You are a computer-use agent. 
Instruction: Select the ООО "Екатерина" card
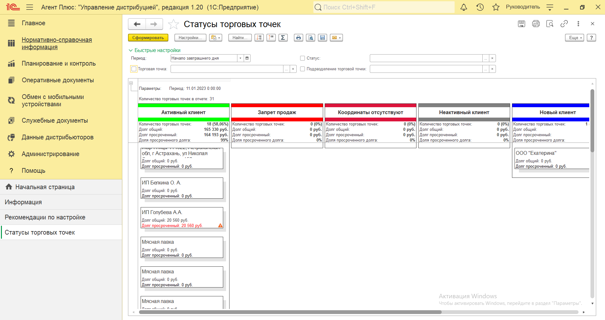point(552,159)
